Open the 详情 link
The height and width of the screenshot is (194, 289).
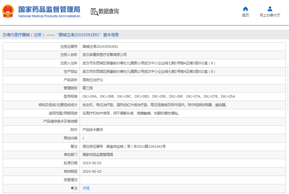[86, 188]
